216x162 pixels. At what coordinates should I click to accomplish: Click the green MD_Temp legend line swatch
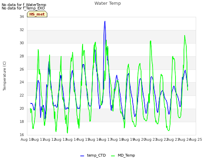point(113,156)
